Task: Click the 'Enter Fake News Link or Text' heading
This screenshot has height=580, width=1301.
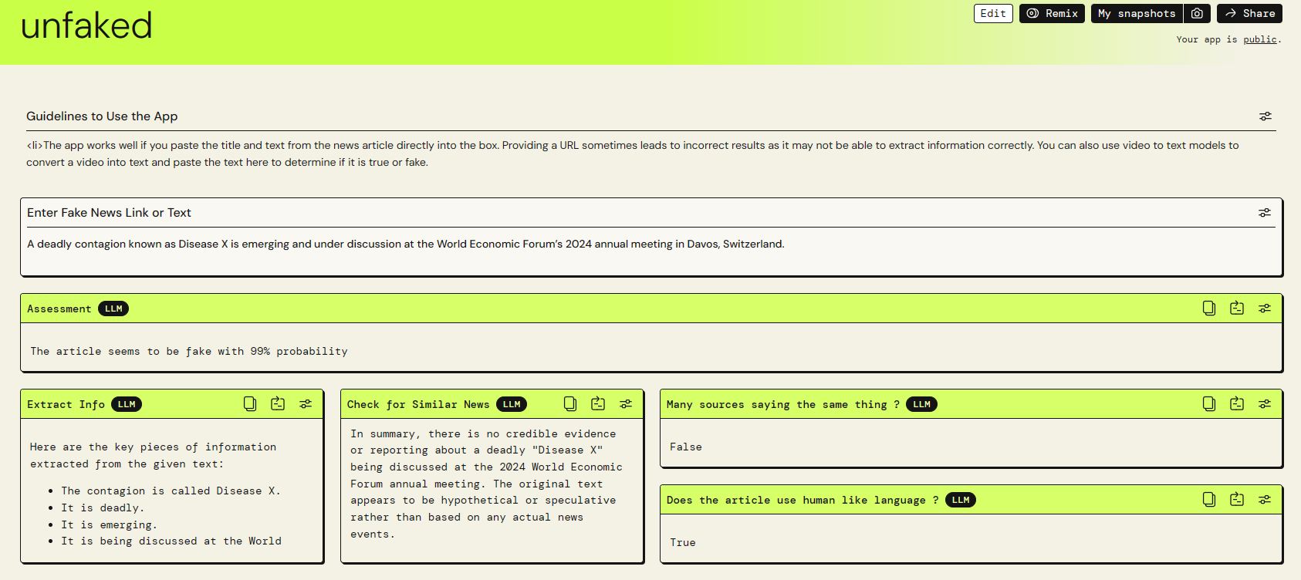Action: [109, 213]
